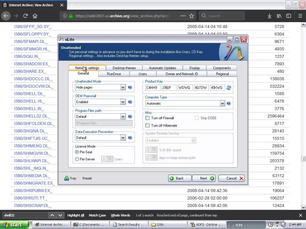The height and width of the screenshot is (229, 306).
Task: Click the system tray help icon
Action: (x=270, y=225)
